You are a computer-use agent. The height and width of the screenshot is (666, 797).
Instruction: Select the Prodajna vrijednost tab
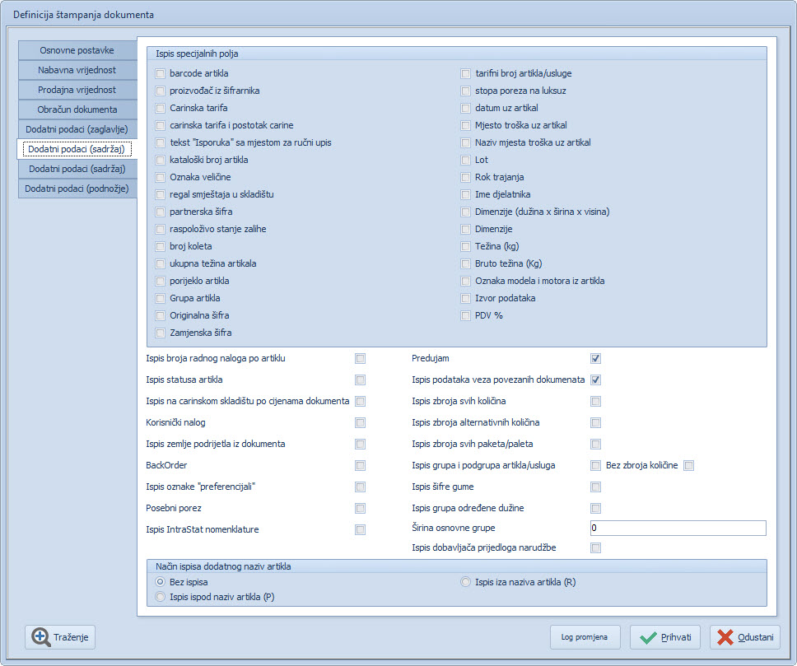click(x=77, y=90)
